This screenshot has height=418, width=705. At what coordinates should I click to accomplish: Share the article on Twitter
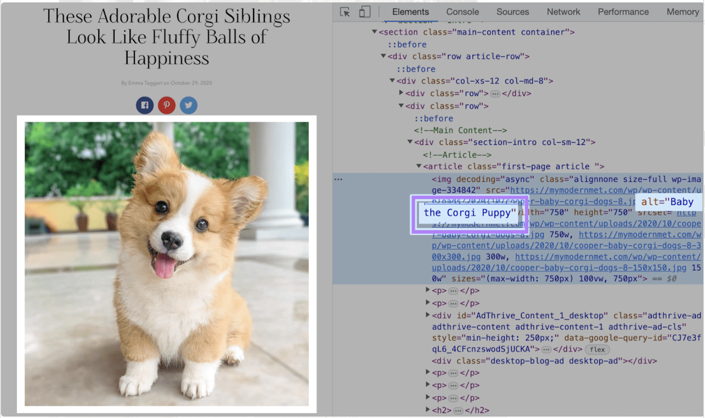point(188,105)
